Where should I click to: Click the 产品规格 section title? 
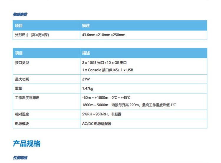[x=27, y=144]
